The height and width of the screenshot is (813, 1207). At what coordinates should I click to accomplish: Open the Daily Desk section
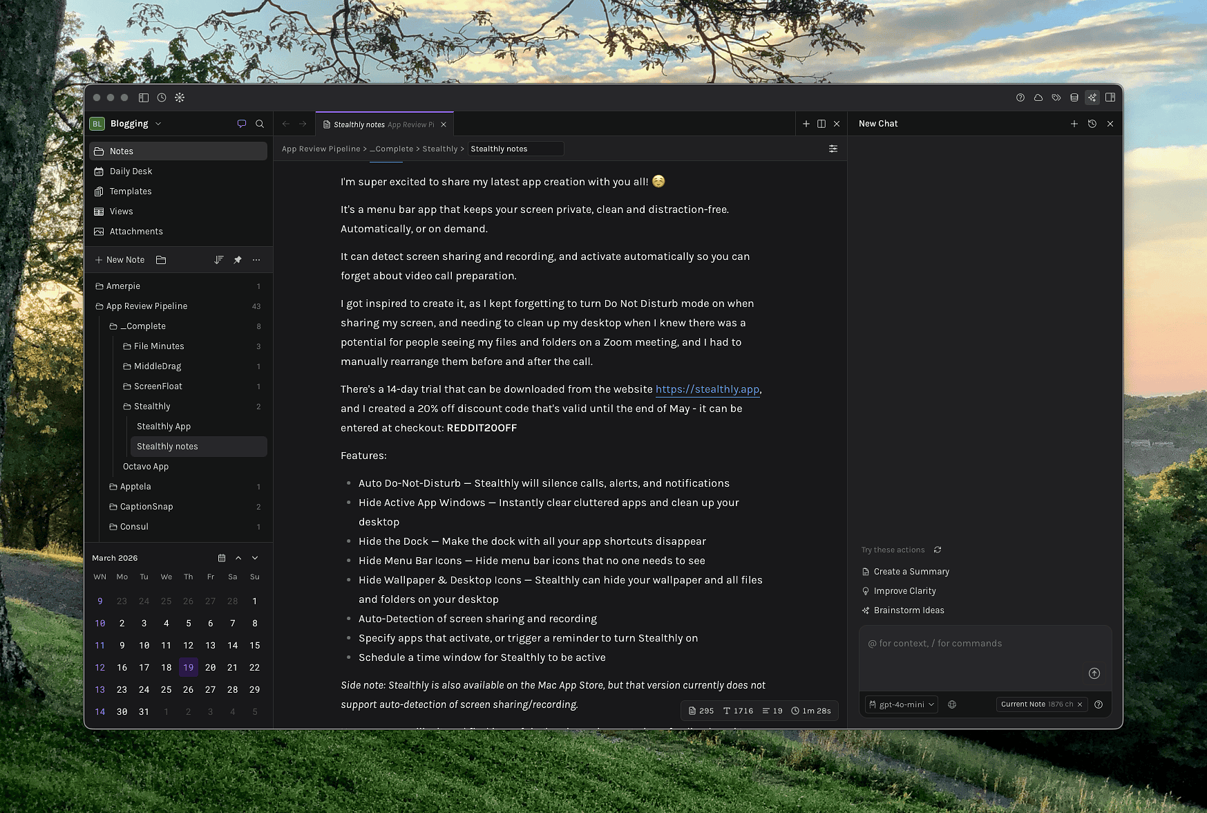(x=131, y=171)
